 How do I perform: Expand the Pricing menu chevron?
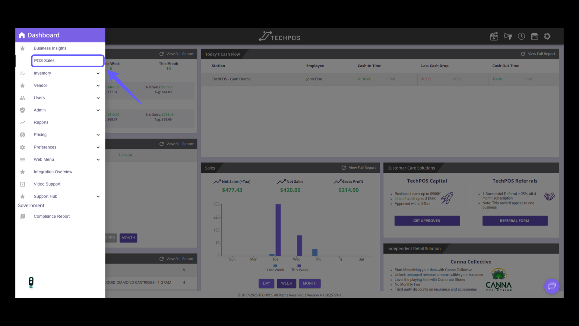click(x=98, y=135)
